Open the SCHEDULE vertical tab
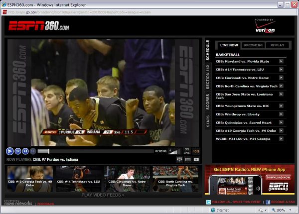The height and width of the screenshot is (214, 299). 208,50
